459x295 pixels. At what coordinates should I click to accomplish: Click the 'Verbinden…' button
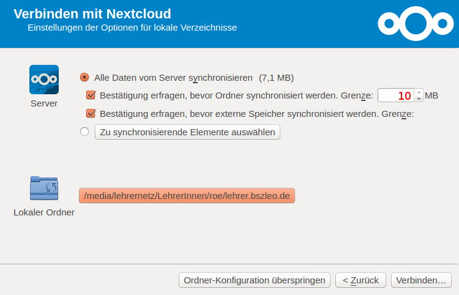(x=421, y=280)
